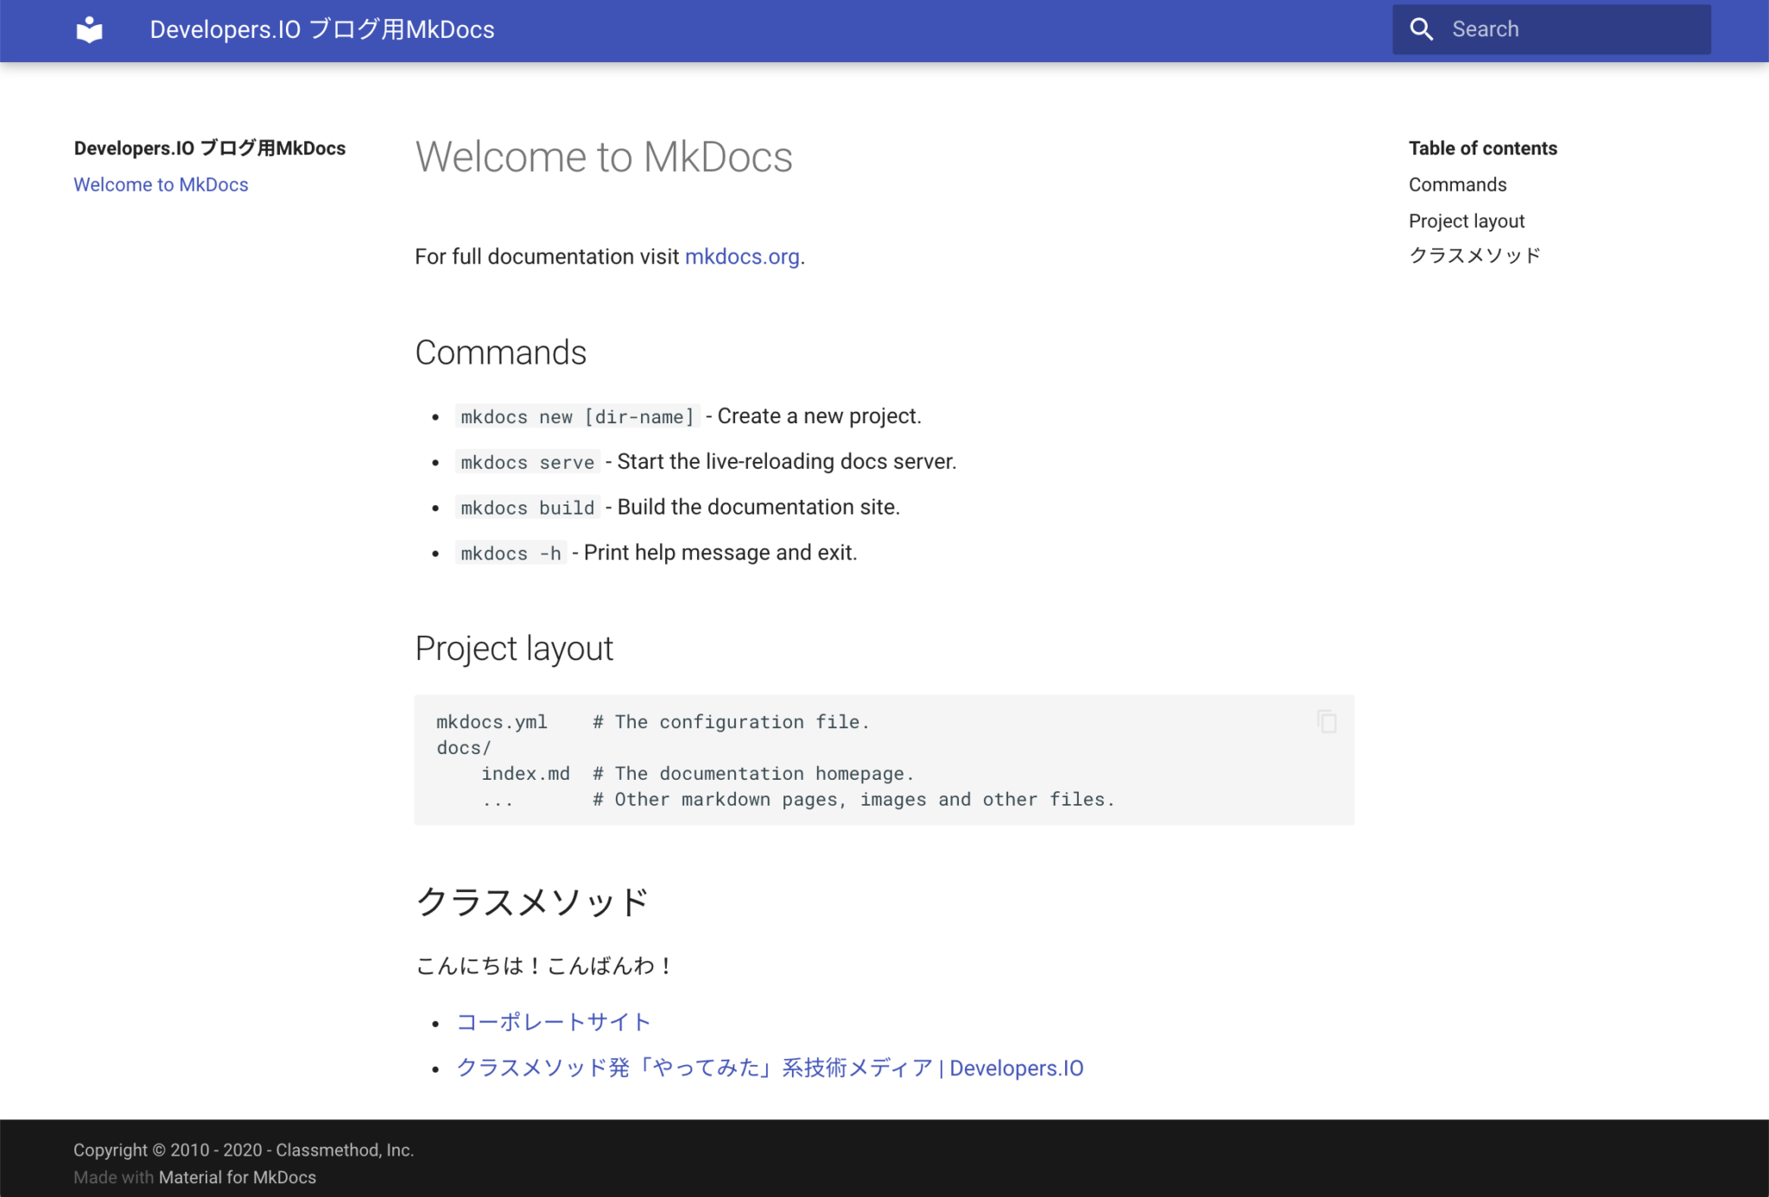
Task: Open the Welcome to MkDocs sidebar link
Action: tap(161, 184)
